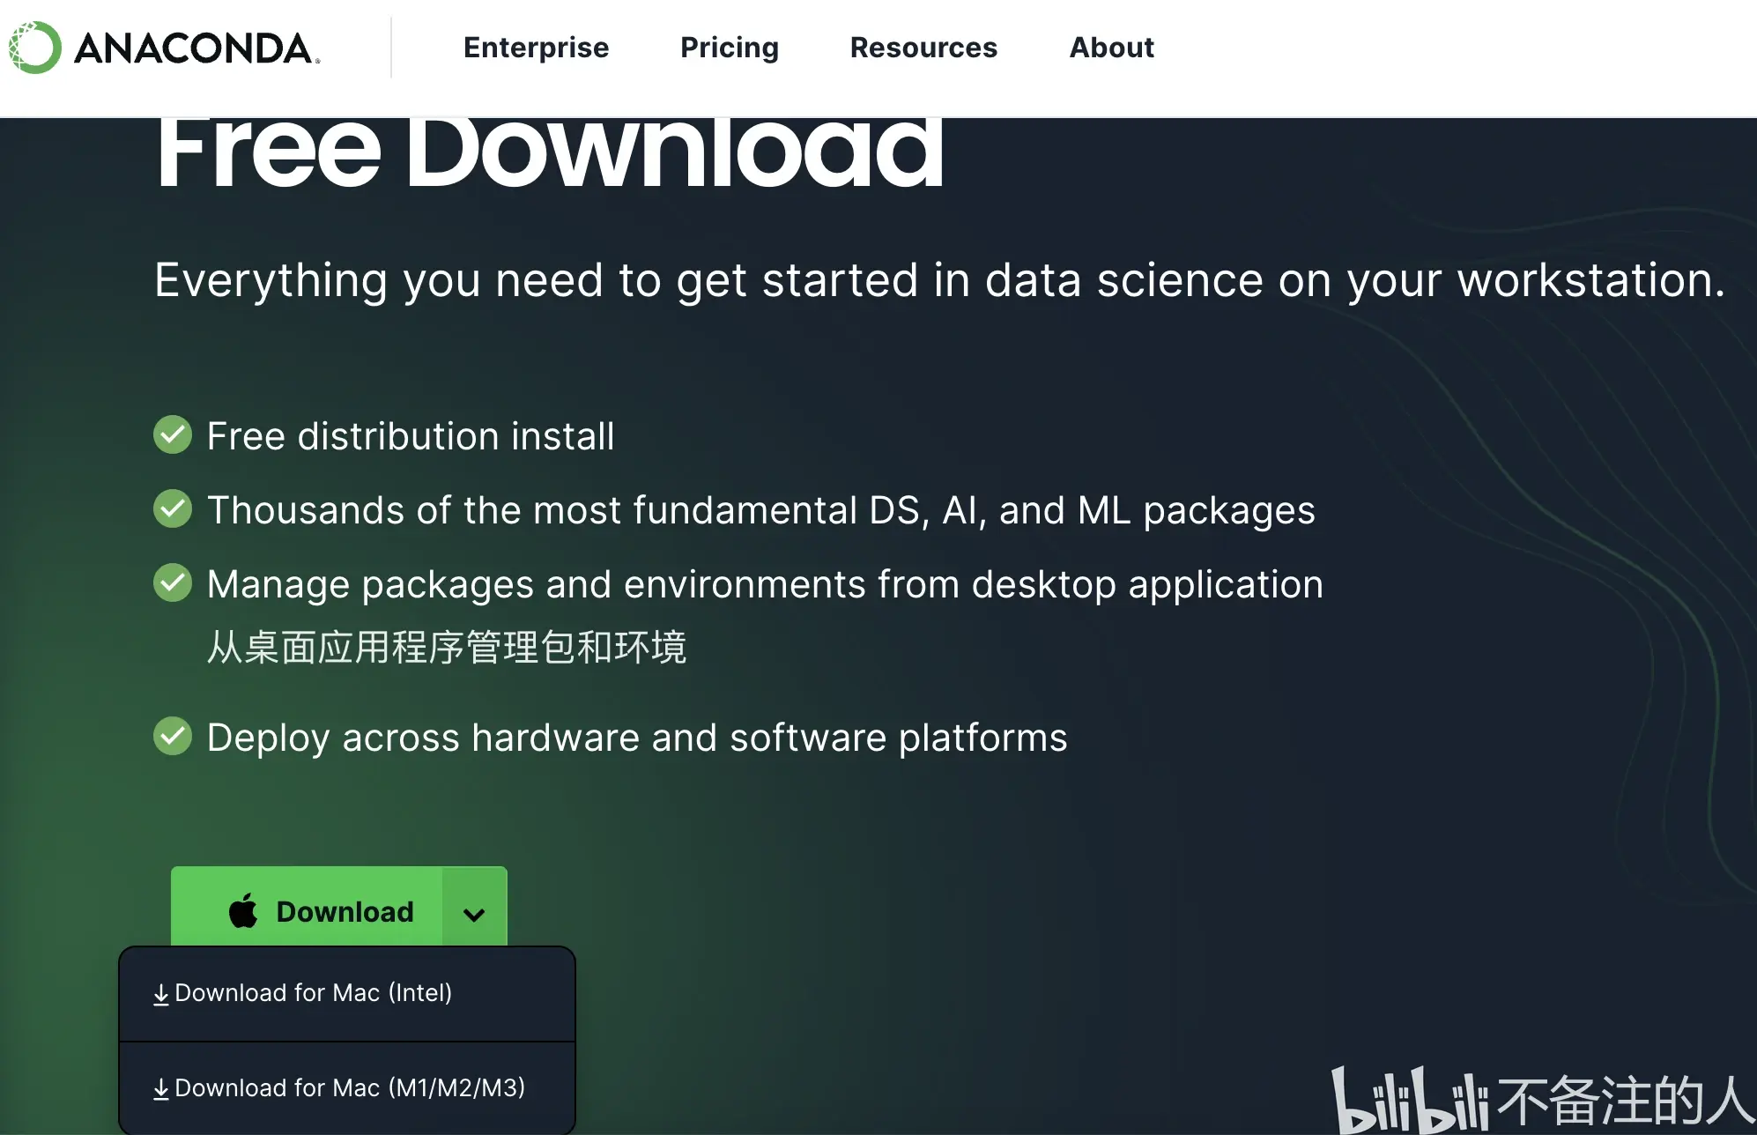Click download arrow icon for Mac (Intel)
1757x1135 pixels.
(x=161, y=995)
